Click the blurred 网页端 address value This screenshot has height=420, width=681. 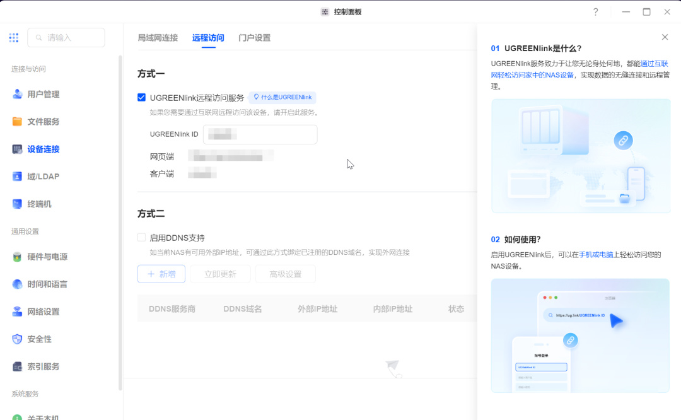tap(231, 156)
